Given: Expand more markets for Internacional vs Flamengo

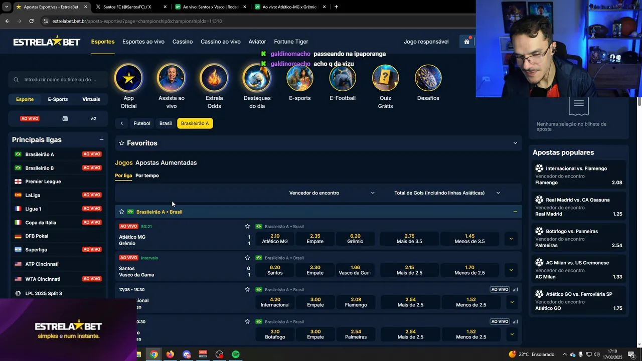Looking at the screenshot, I should point(512,302).
